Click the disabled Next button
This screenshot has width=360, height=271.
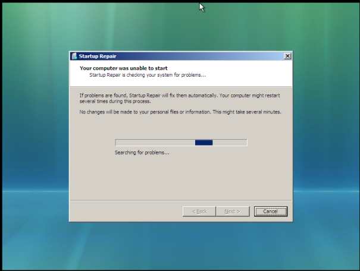(233, 211)
